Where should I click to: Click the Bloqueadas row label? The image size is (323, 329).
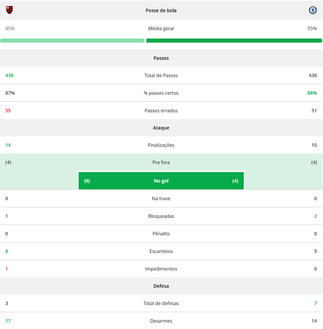click(x=161, y=216)
